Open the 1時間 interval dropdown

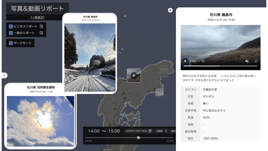pyautogui.click(x=161, y=131)
